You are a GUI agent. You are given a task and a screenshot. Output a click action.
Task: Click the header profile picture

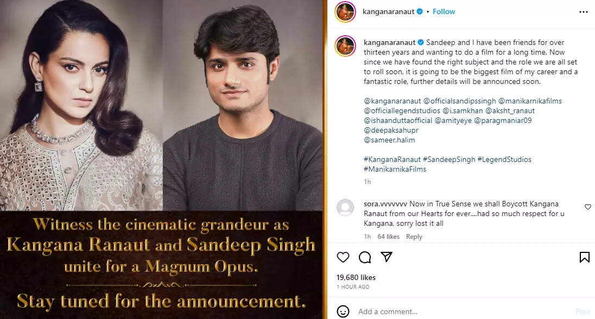[x=345, y=11]
